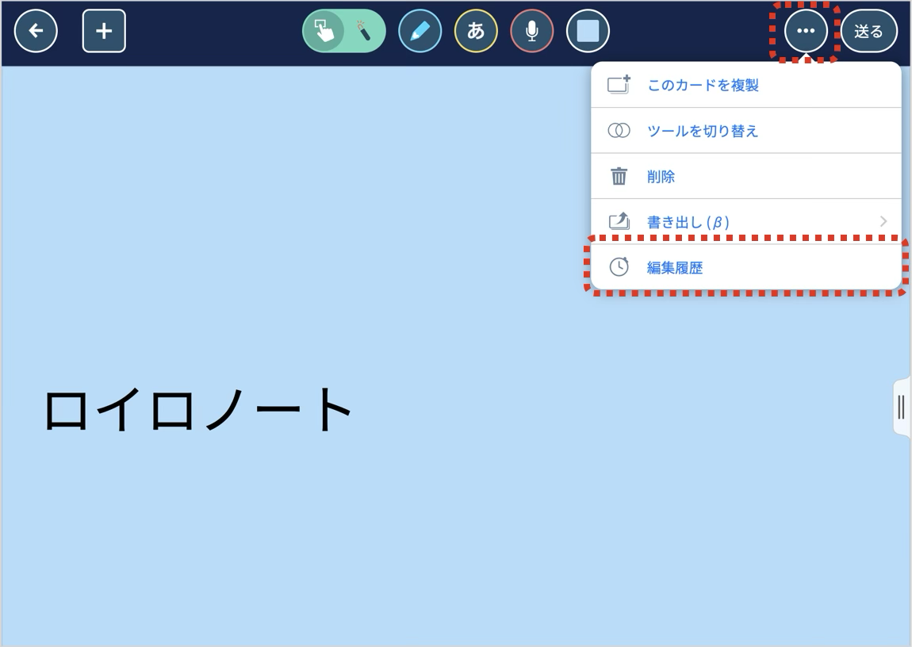Screen dimensions: 912x647
Task: Click the clock history icon
Action: pyautogui.click(x=619, y=267)
